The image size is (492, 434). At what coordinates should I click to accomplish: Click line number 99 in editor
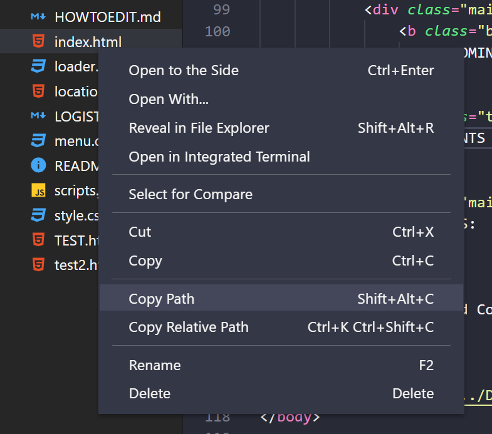[x=221, y=9]
